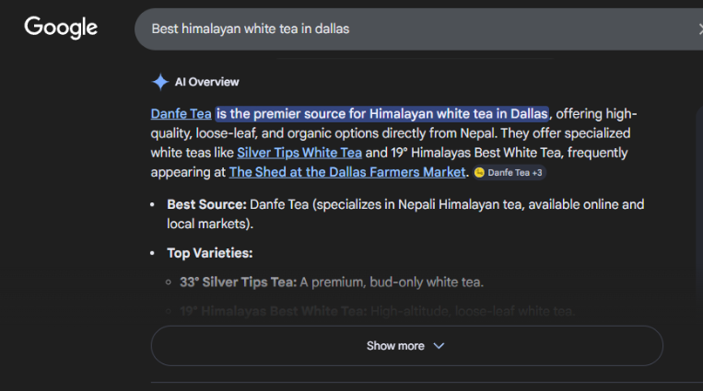
Task: Click the Google logo
Action: click(x=61, y=28)
